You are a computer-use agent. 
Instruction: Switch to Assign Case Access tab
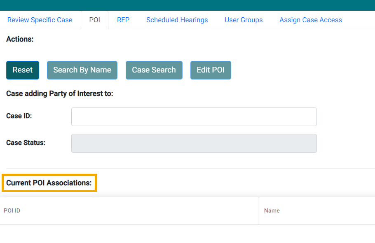coord(310,20)
